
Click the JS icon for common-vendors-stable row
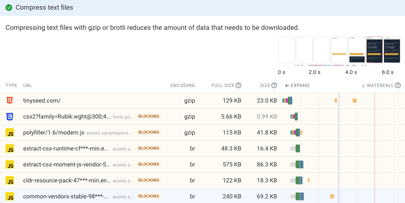click(x=10, y=196)
